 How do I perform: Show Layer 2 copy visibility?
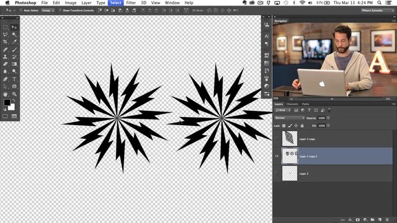[x=277, y=139]
